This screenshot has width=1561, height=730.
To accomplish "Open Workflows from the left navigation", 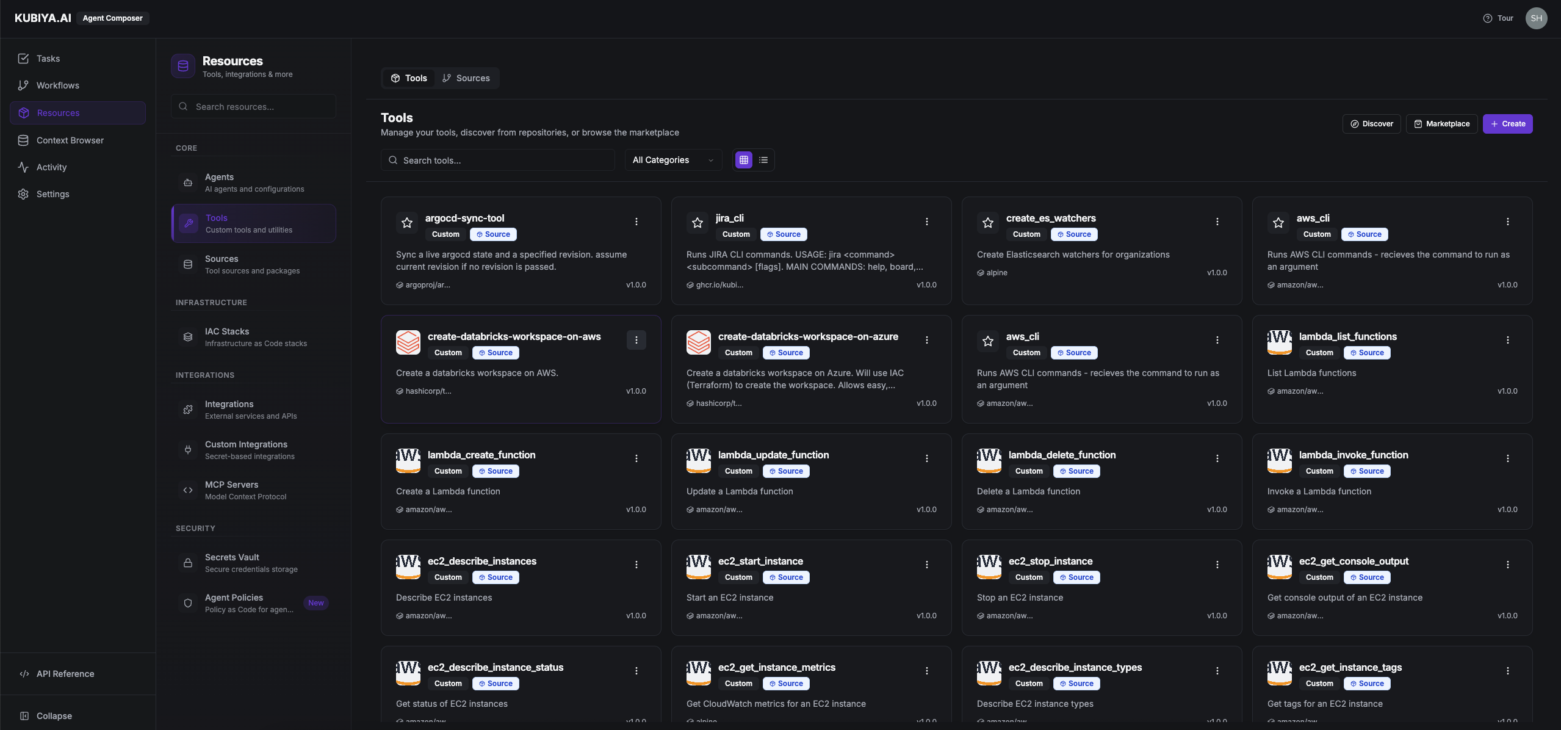I will click(78, 85).
